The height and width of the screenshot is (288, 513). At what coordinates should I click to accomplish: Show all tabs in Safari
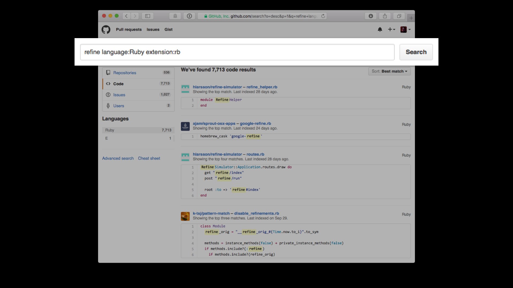(399, 16)
